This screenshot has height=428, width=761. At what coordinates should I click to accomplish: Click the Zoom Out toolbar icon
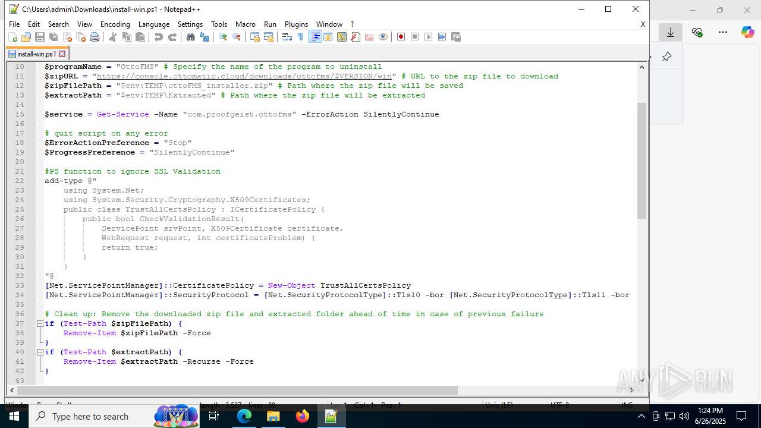(237, 37)
